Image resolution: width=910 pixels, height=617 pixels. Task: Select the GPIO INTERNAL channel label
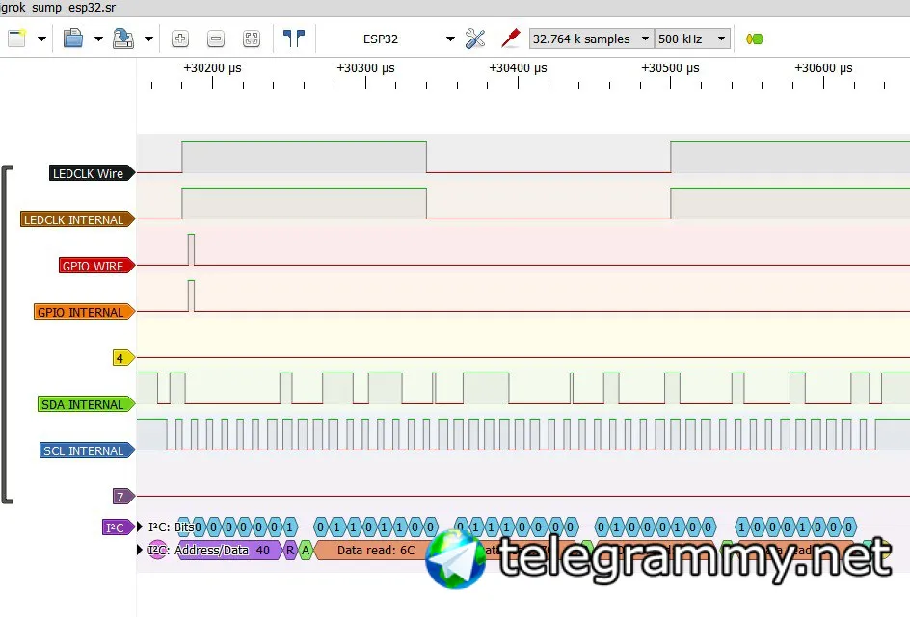point(84,312)
